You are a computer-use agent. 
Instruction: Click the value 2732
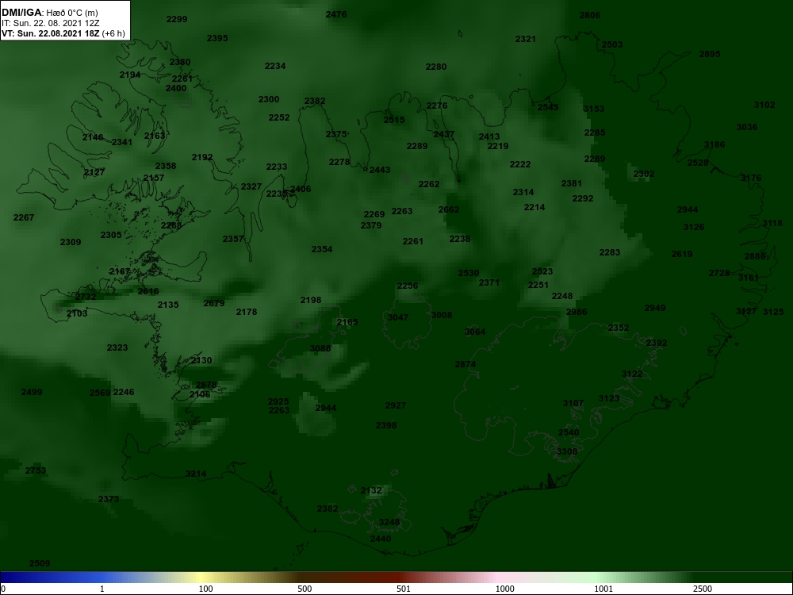[86, 297]
